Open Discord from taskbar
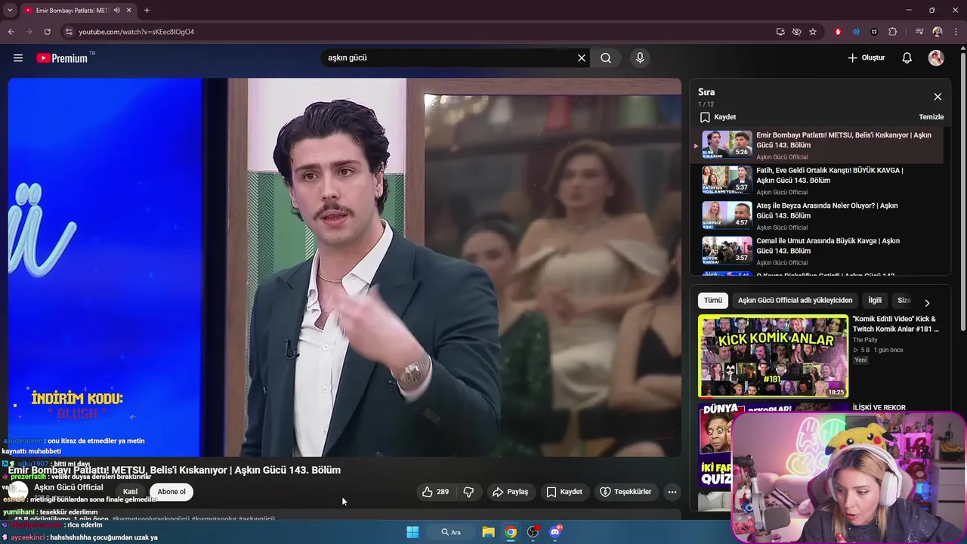The height and width of the screenshot is (544, 967). pos(556,532)
